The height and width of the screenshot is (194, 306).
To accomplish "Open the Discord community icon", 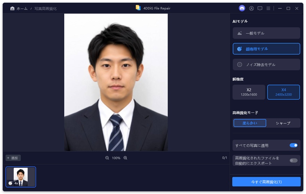I will pyautogui.click(x=242, y=8).
